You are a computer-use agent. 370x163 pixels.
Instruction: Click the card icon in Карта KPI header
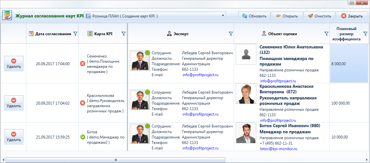[x=90, y=34]
